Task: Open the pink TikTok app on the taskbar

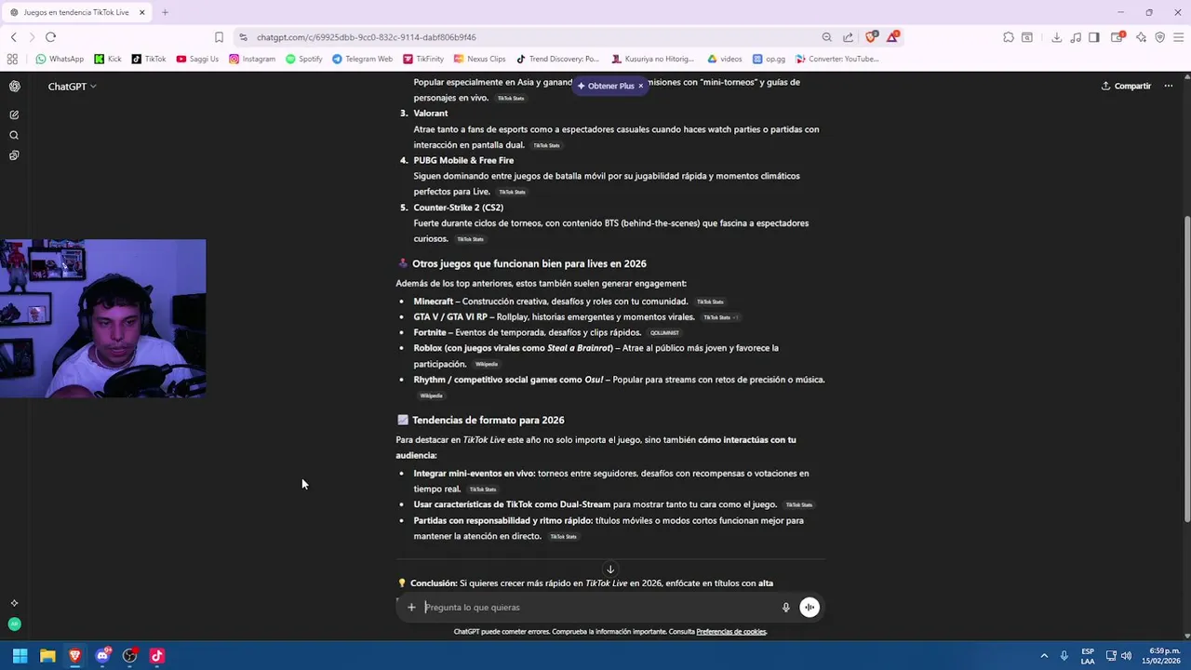Action: pyautogui.click(x=157, y=656)
